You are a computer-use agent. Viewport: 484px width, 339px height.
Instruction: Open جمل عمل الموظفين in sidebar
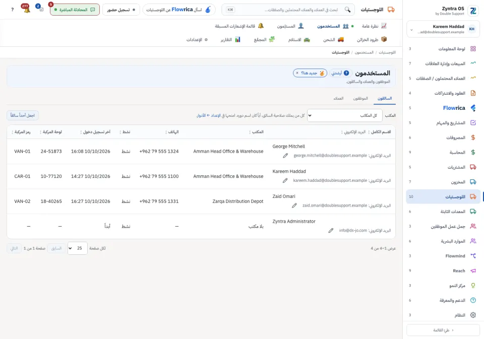443,226
